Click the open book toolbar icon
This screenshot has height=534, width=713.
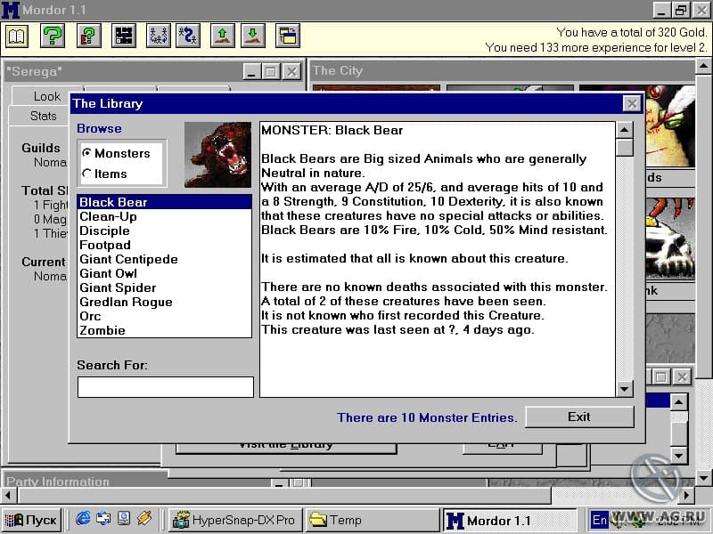17,36
